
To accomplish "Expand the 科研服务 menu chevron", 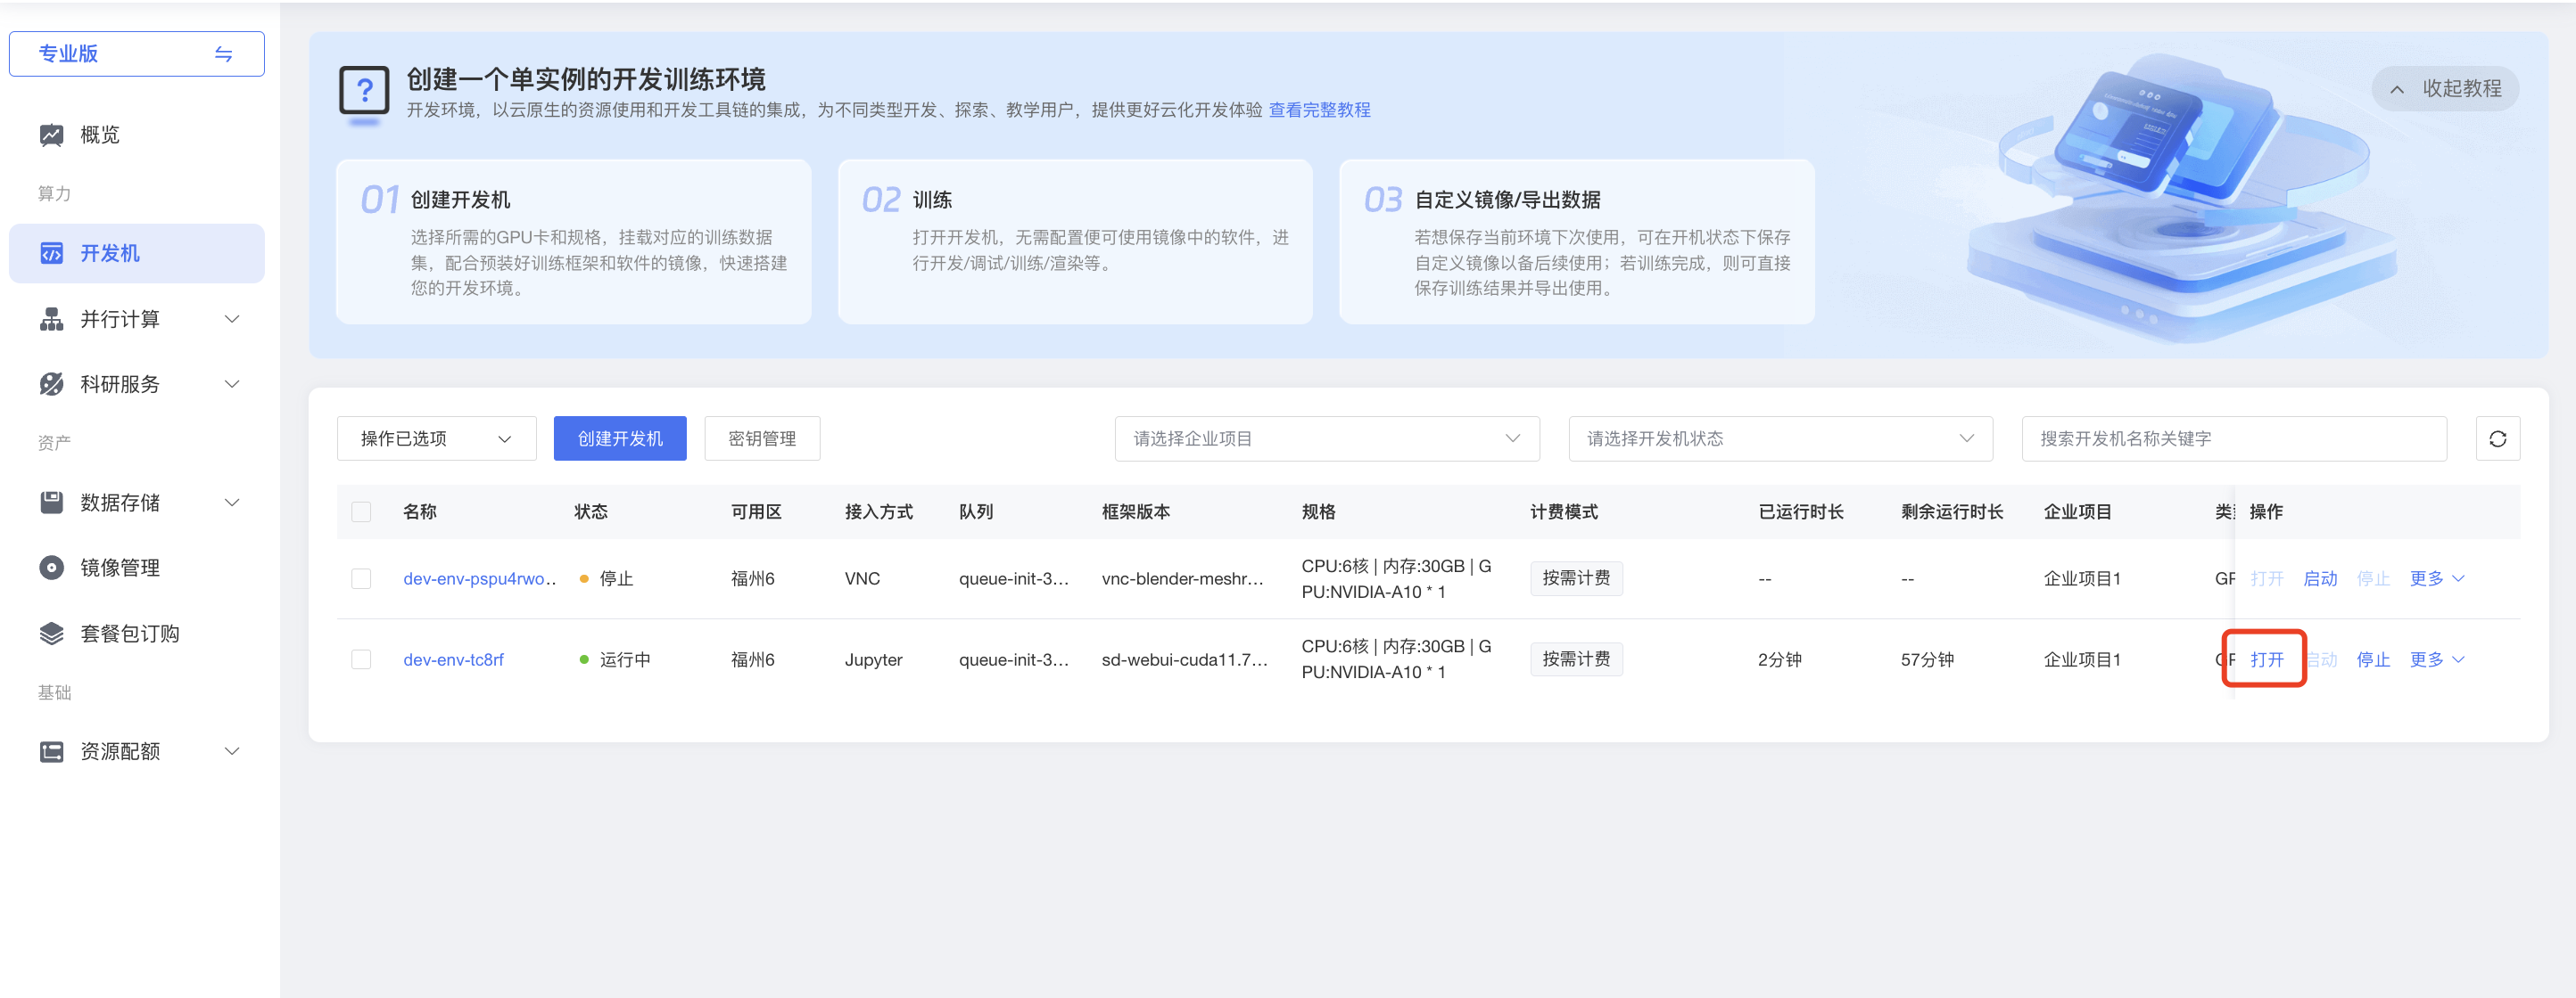I will click(x=232, y=385).
